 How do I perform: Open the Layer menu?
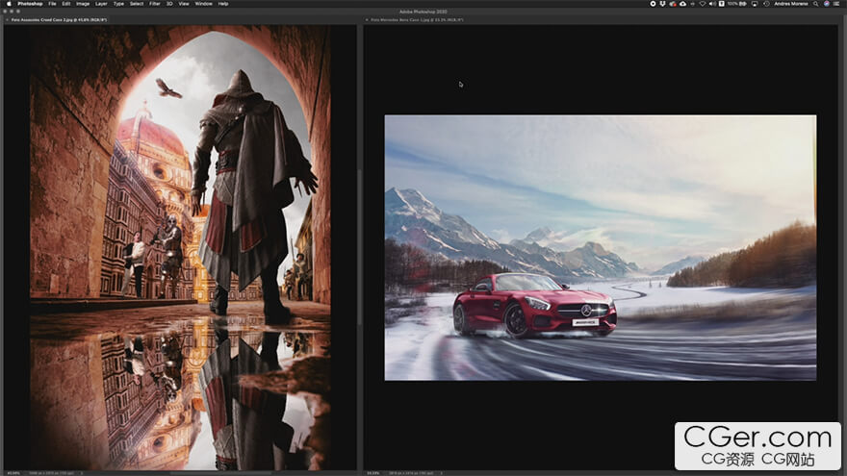101,4
